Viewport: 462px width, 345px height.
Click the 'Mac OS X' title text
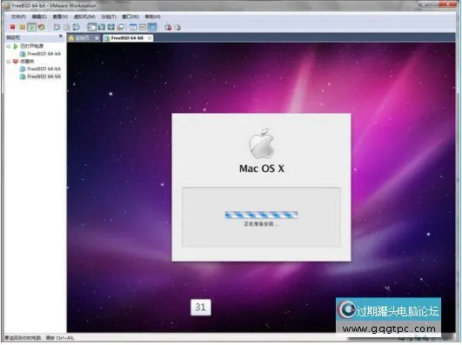262,169
